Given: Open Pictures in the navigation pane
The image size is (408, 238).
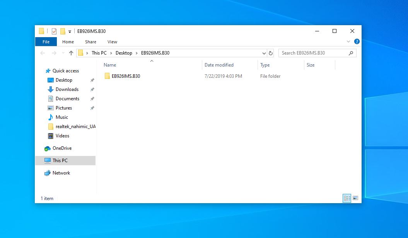Looking at the screenshot, I should pyautogui.click(x=64, y=108).
